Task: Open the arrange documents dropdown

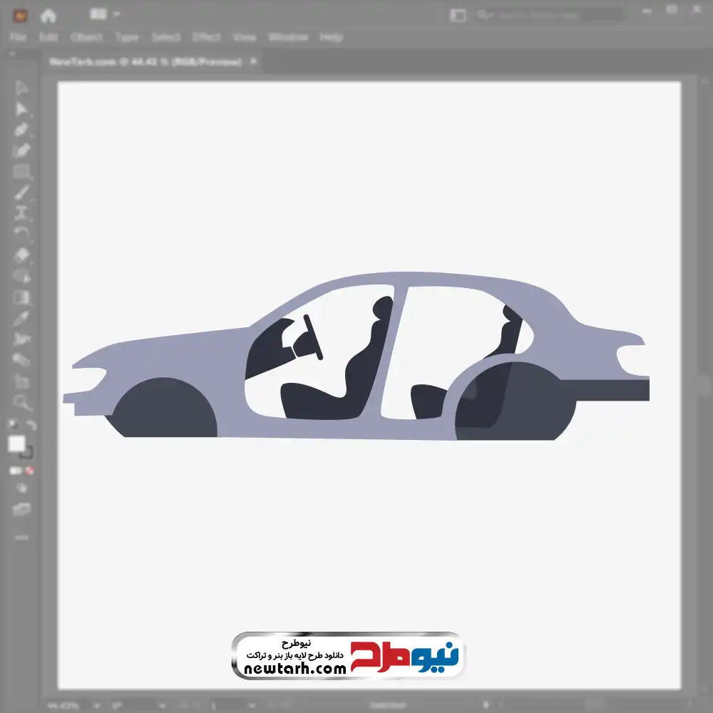Action: tap(105, 14)
